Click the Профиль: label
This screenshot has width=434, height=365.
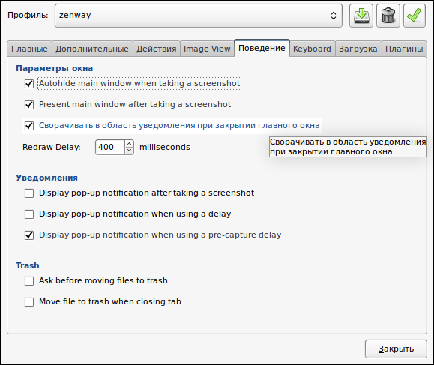click(28, 15)
